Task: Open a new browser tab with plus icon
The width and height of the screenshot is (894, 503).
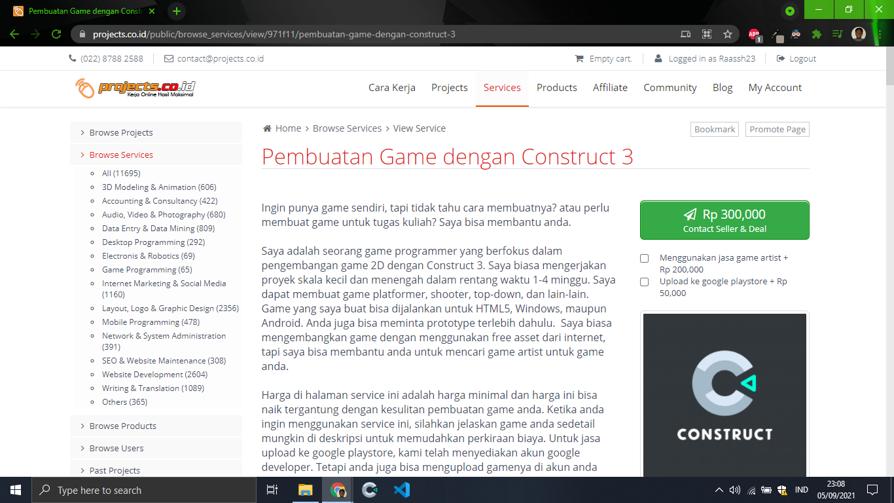Action: pos(177,11)
